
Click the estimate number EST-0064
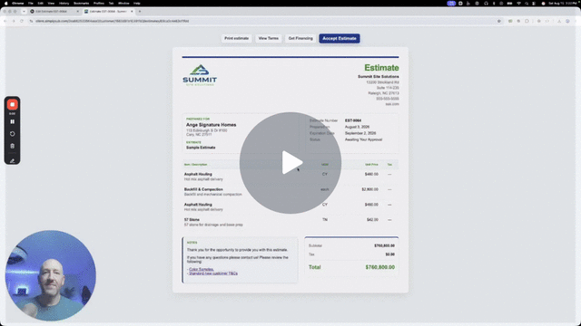[x=353, y=120]
